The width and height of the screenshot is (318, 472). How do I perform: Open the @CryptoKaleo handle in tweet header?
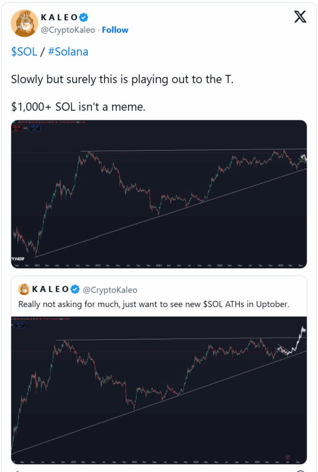pos(68,30)
